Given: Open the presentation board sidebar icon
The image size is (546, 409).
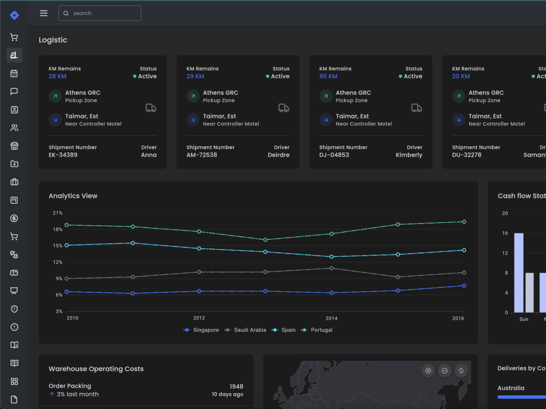Looking at the screenshot, I should (14, 291).
